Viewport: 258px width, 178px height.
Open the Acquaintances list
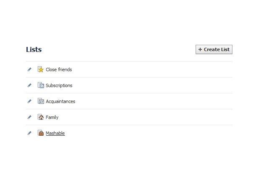click(60, 101)
